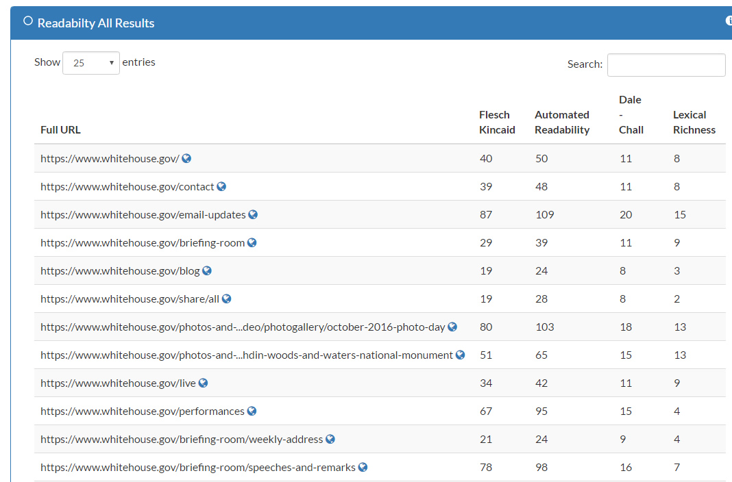
Task: Click the https://www.whitehouse.gov/contact URL
Action: [x=127, y=186]
